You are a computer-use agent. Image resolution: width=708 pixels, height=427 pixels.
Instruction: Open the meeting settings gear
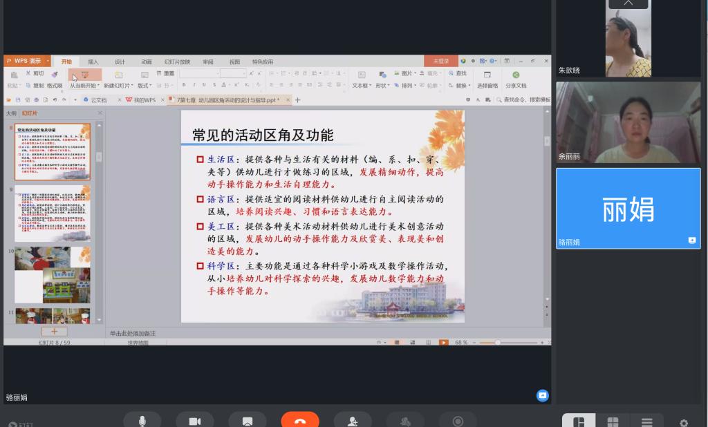click(x=684, y=422)
